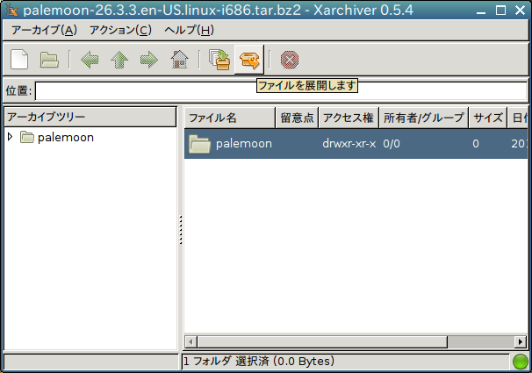Sort by アクセス権 column header
The image size is (532, 373).
tap(349, 118)
